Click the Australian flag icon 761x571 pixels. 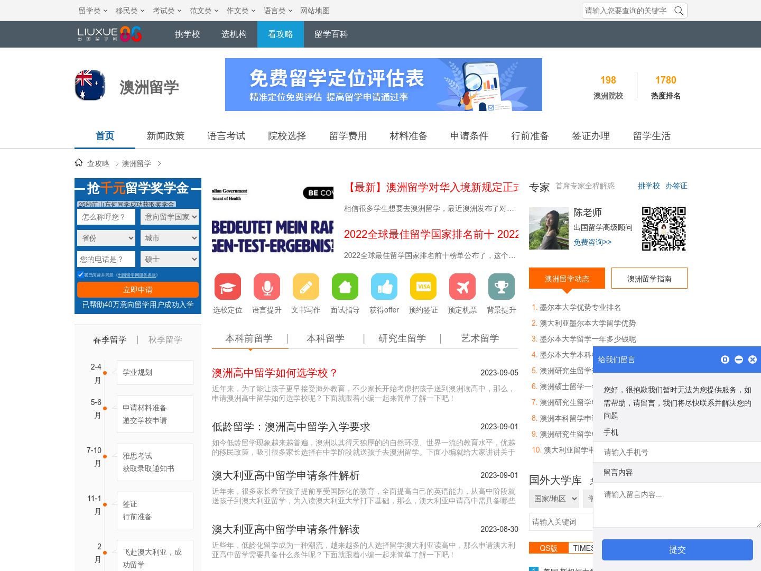[90, 85]
